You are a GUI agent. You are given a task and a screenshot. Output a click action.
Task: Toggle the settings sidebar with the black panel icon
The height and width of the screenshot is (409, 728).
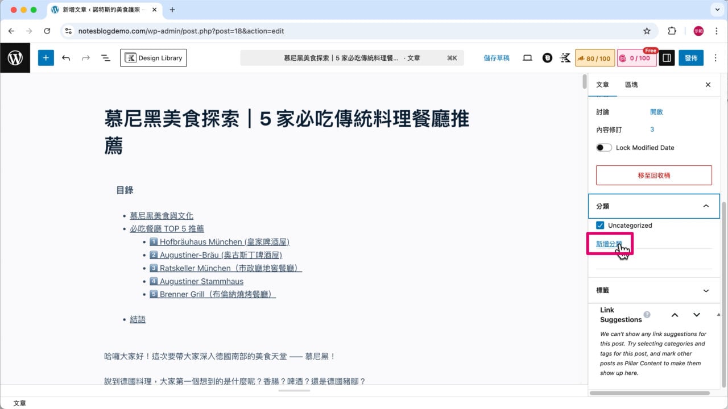tap(666, 57)
